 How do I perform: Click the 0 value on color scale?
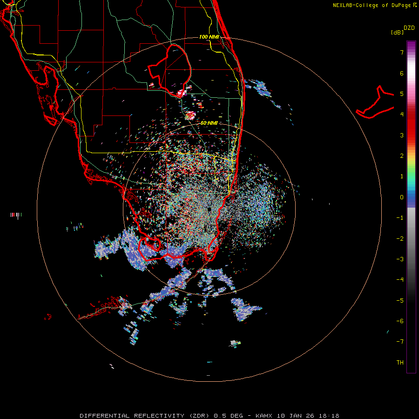[x=402, y=197]
